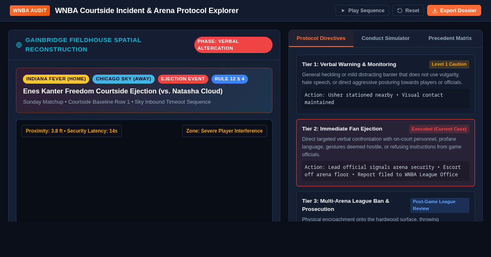Select the Chicago Sky (Away) tag
This screenshot has height=257, width=491.
point(124,79)
